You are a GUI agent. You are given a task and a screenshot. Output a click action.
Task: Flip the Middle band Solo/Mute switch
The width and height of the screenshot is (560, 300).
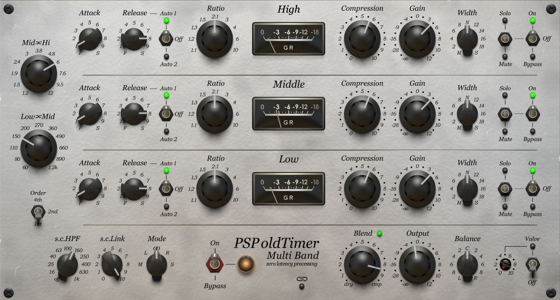pos(505,113)
